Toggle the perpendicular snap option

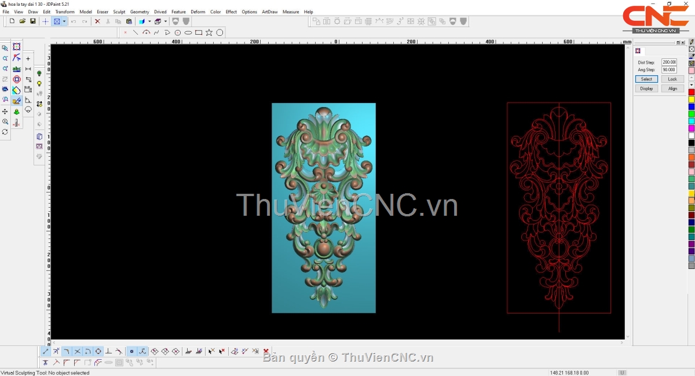108,351
